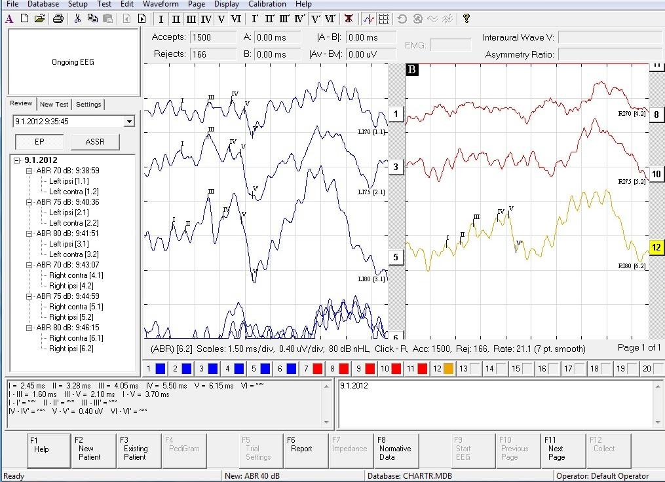Click blue color swatch for waveform 1

click(161, 369)
